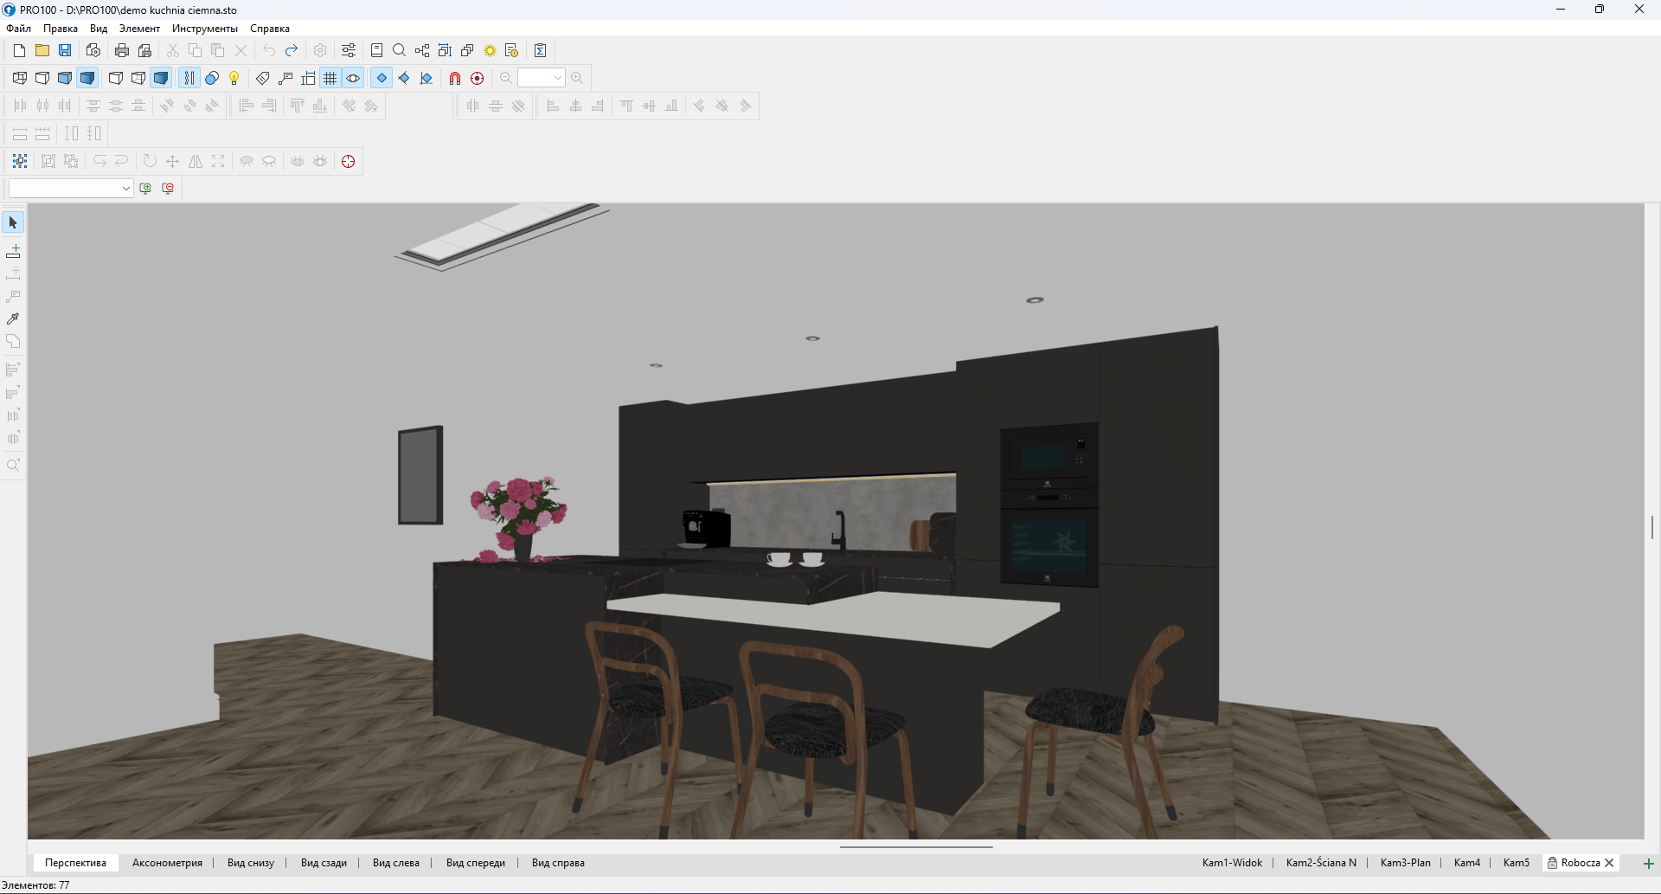Screen dimensions: 1661x894
Task: Toggle the blue diamond snap button
Action: click(382, 78)
